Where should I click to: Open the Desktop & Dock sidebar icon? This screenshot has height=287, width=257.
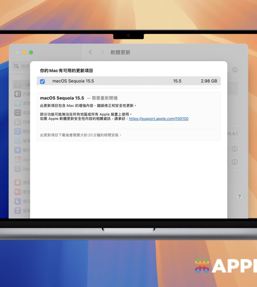click(x=18, y=113)
